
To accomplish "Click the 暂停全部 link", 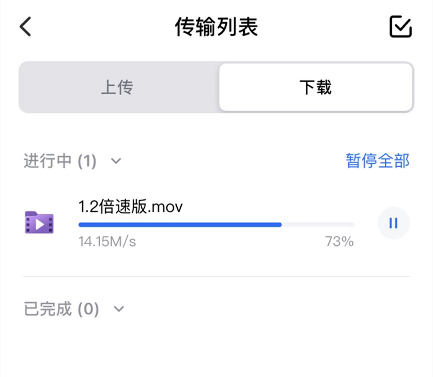I will click(x=378, y=160).
